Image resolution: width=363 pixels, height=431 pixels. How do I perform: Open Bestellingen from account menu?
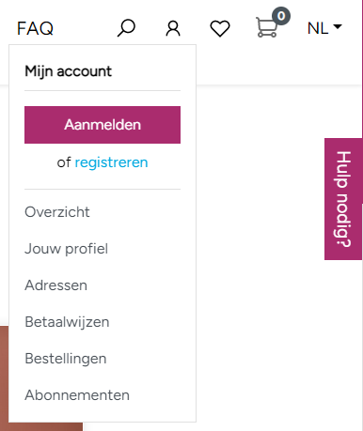coord(66,359)
